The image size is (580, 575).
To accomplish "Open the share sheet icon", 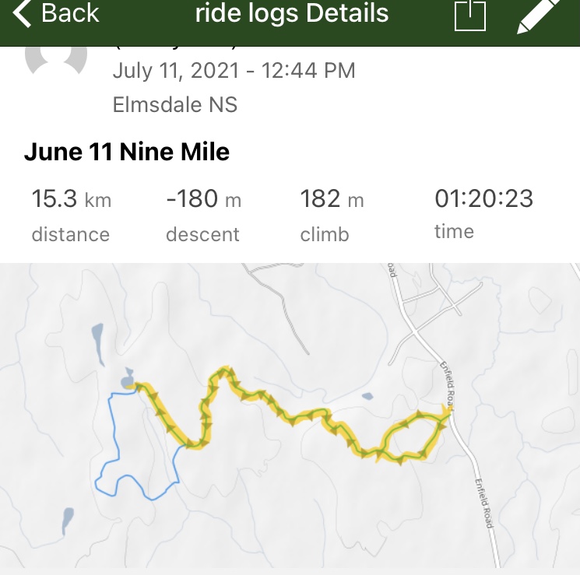I will [x=469, y=14].
